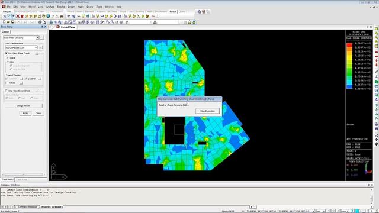Click the red down-arrow icon in right toolbar
The image size is (379, 213).
click(x=377, y=65)
